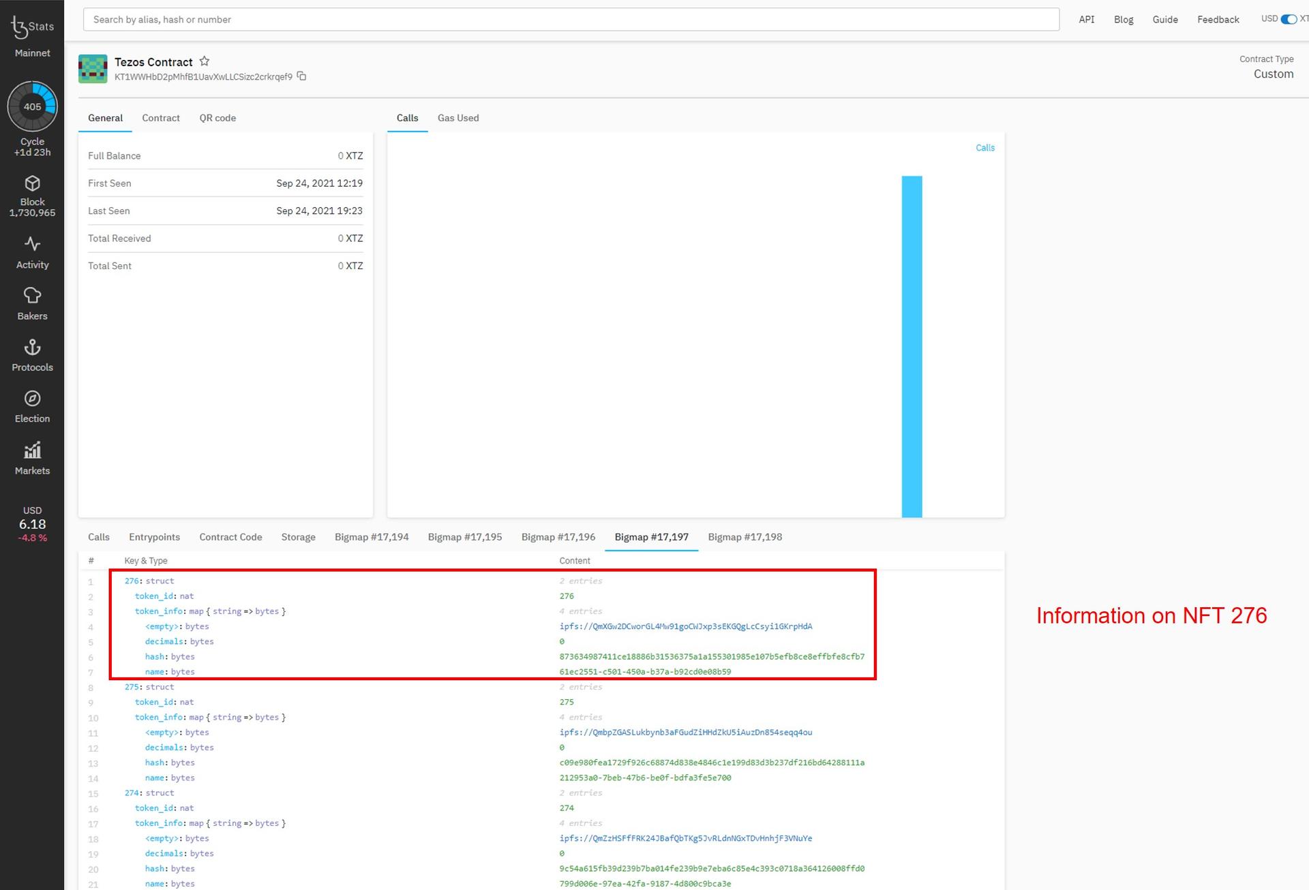The width and height of the screenshot is (1309, 890).
Task: Open the Election compass icon
Action: click(x=32, y=399)
